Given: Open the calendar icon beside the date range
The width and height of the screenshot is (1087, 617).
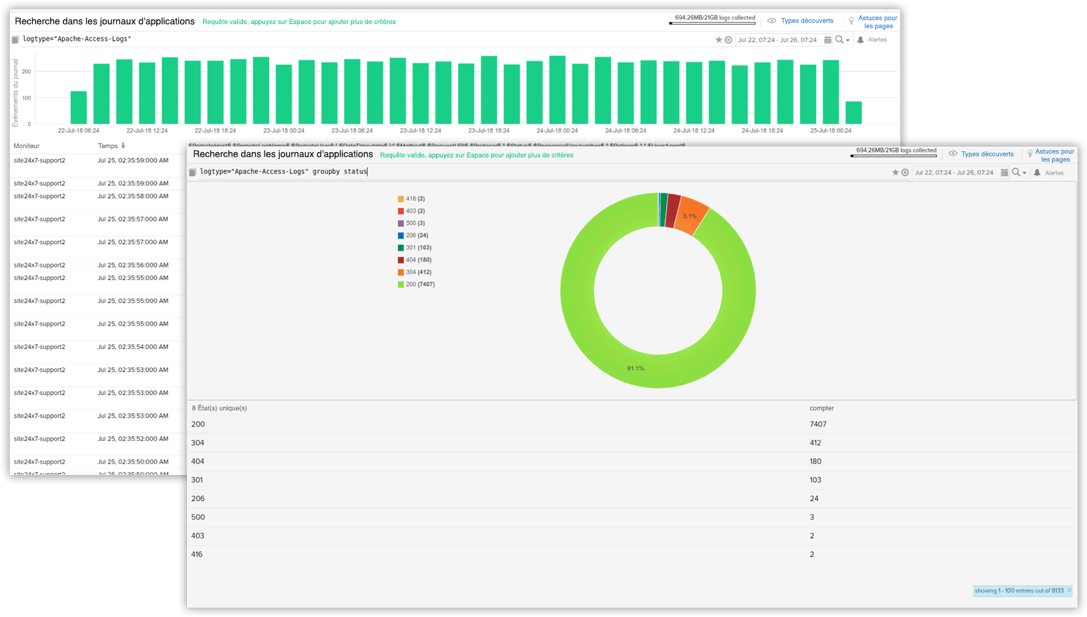Looking at the screenshot, I should pyautogui.click(x=1005, y=172).
